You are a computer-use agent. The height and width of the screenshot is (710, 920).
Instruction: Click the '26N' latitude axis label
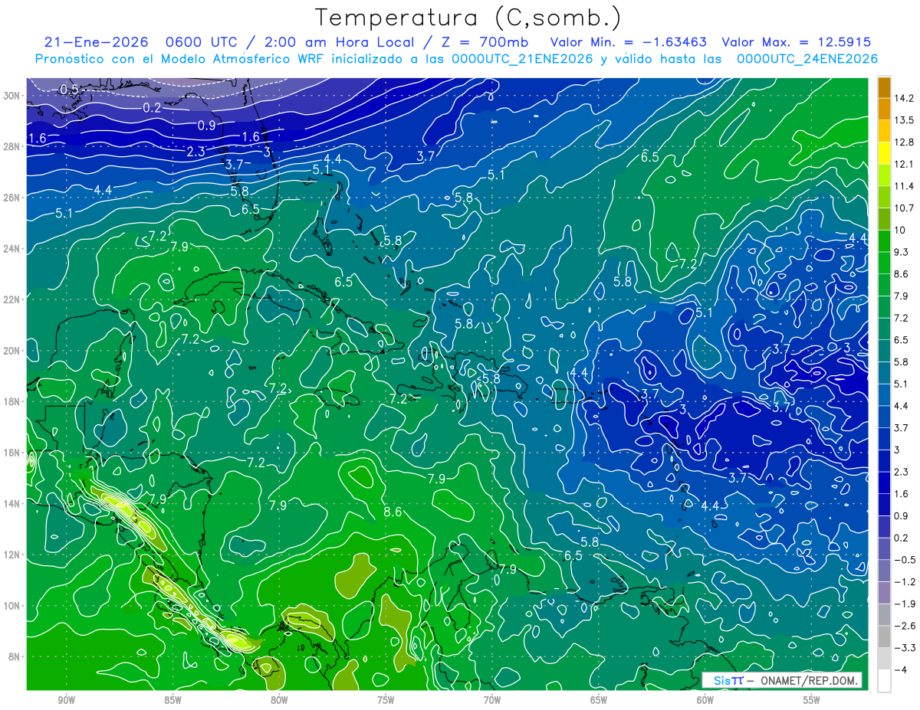coord(12,198)
